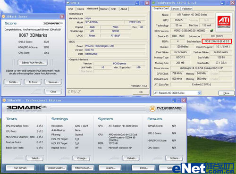Click the Filtering & AA button
This screenshot has width=236, height=174.
83,168
